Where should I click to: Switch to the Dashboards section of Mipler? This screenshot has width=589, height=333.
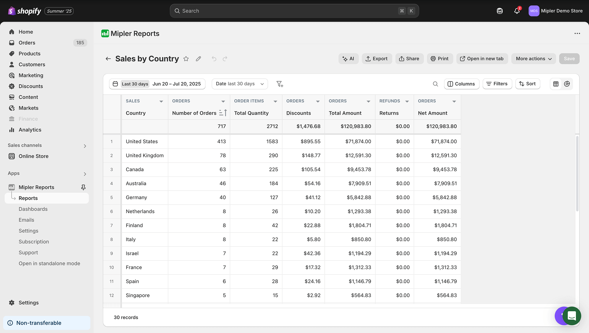(x=33, y=209)
